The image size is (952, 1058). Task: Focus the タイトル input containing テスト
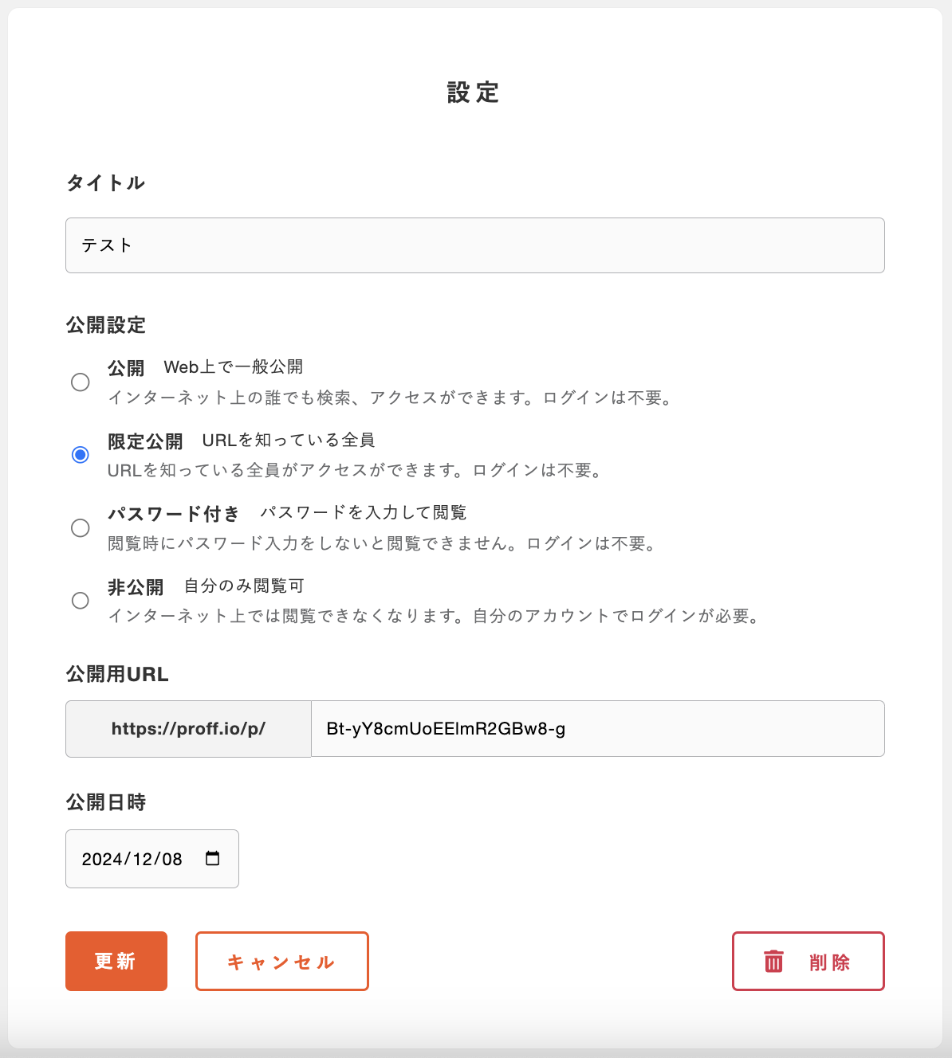coord(475,245)
